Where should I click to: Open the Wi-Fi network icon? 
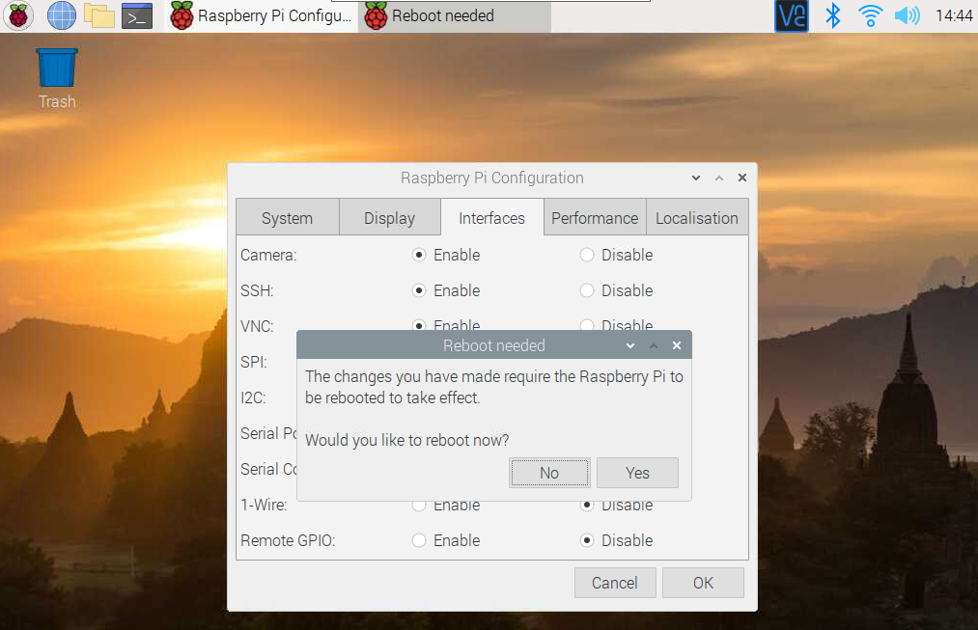[x=869, y=15]
